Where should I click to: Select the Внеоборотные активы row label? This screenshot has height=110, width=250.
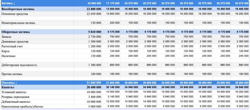[18, 9]
